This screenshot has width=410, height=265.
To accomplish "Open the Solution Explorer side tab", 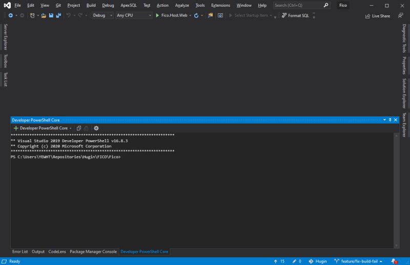I will (x=404, y=94).
